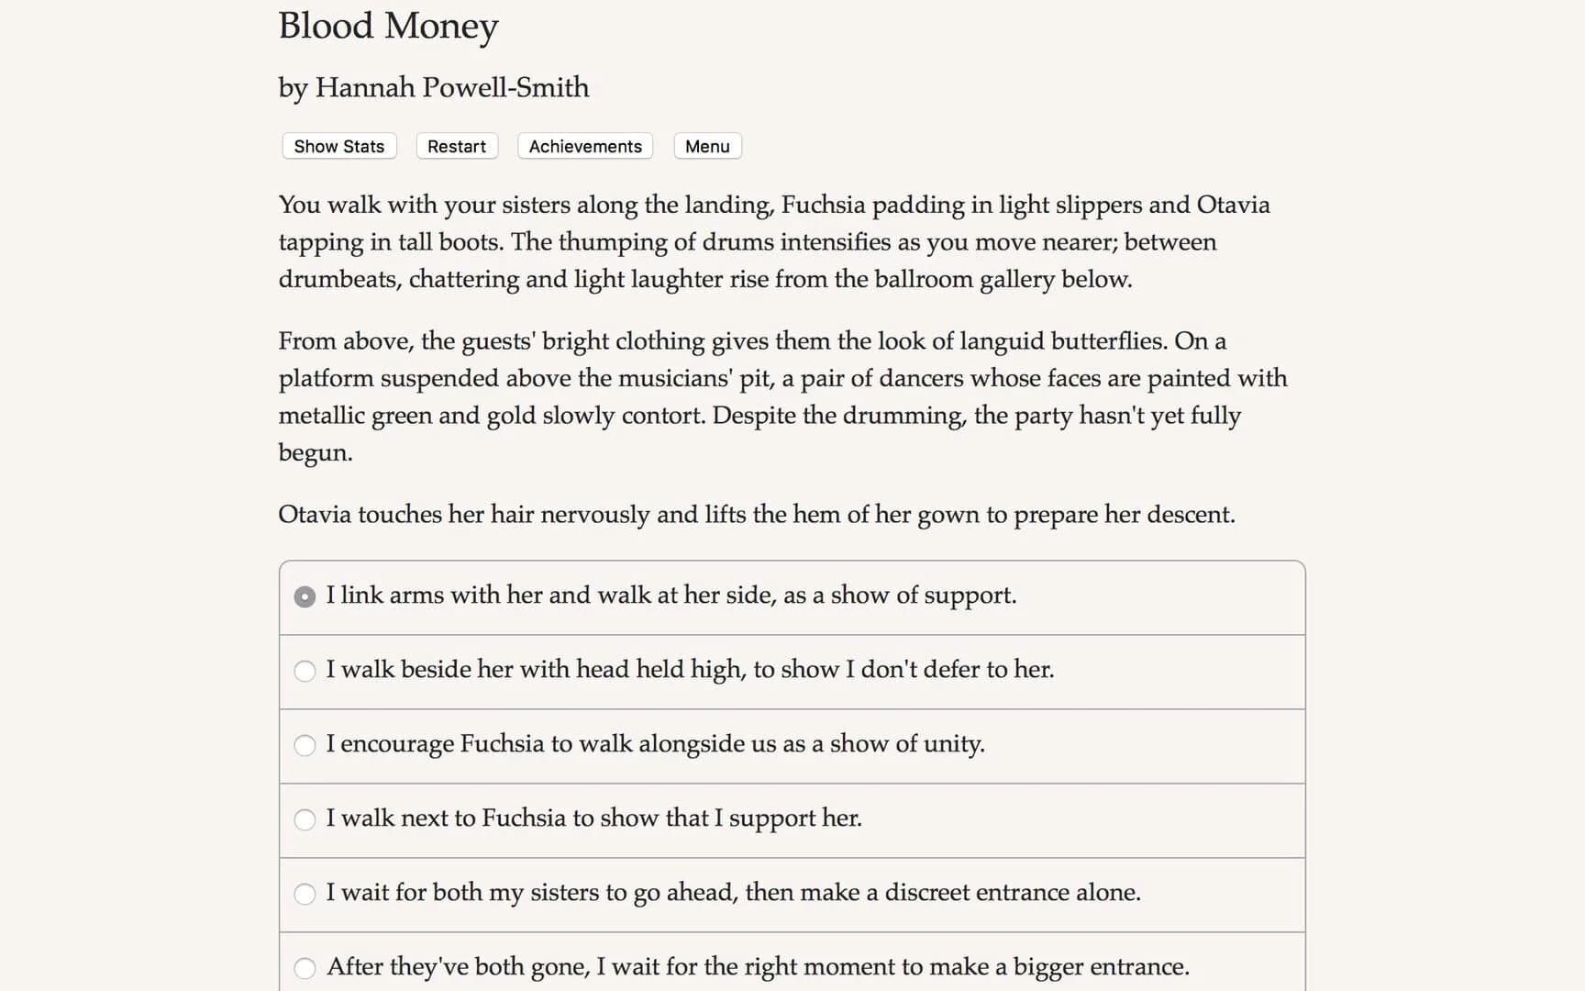
Task: Click the Restart button
Action: coord(456,146)
